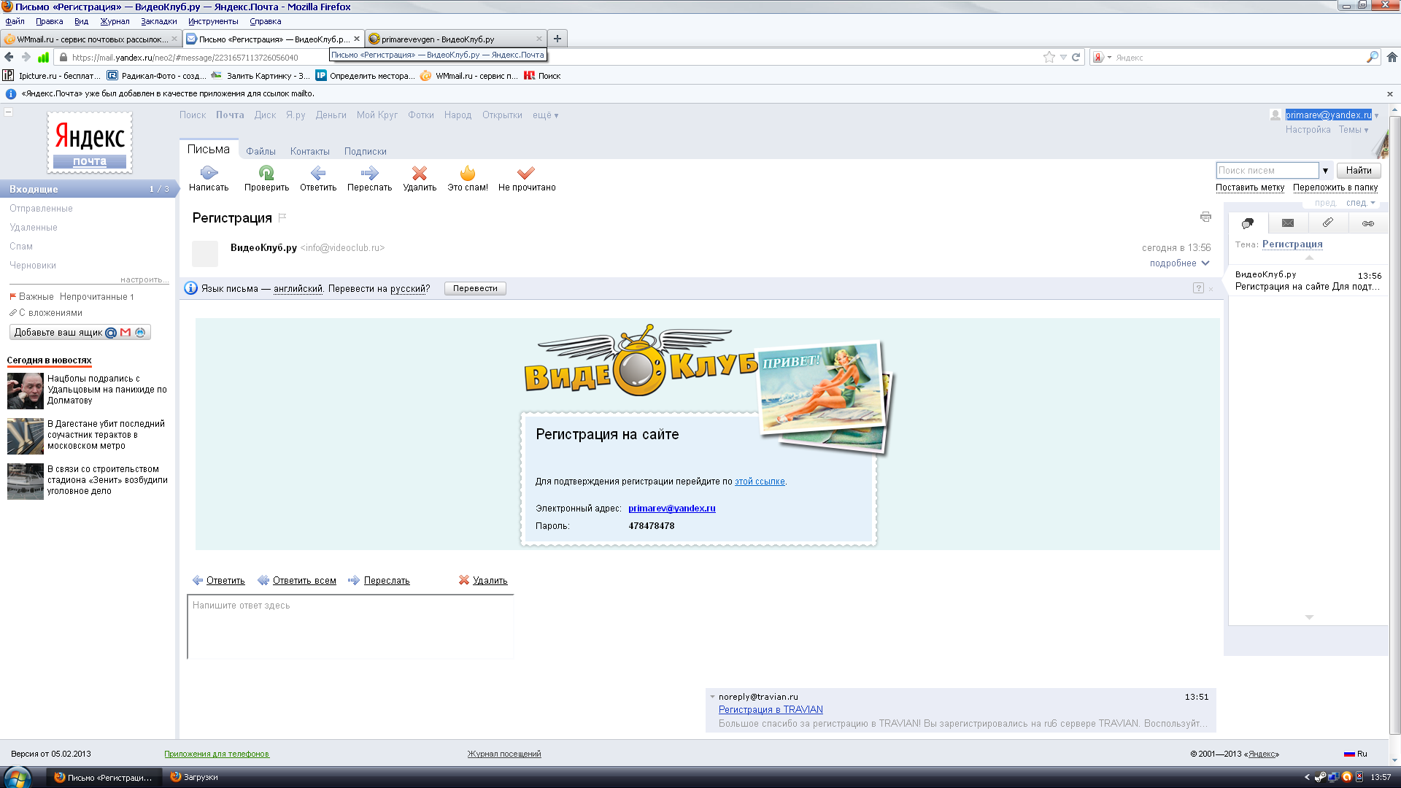Open the этой ссылке confirmation link

tap(760, 482)
